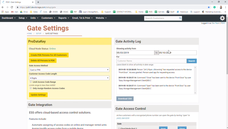Click the Customer Name input field
The image size is (228, 129).
coord(151,61)
